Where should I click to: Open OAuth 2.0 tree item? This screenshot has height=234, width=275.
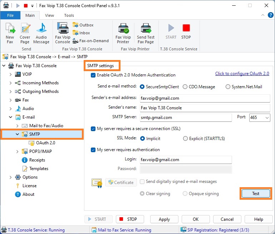pyautogui.click(x=46, y=143)
